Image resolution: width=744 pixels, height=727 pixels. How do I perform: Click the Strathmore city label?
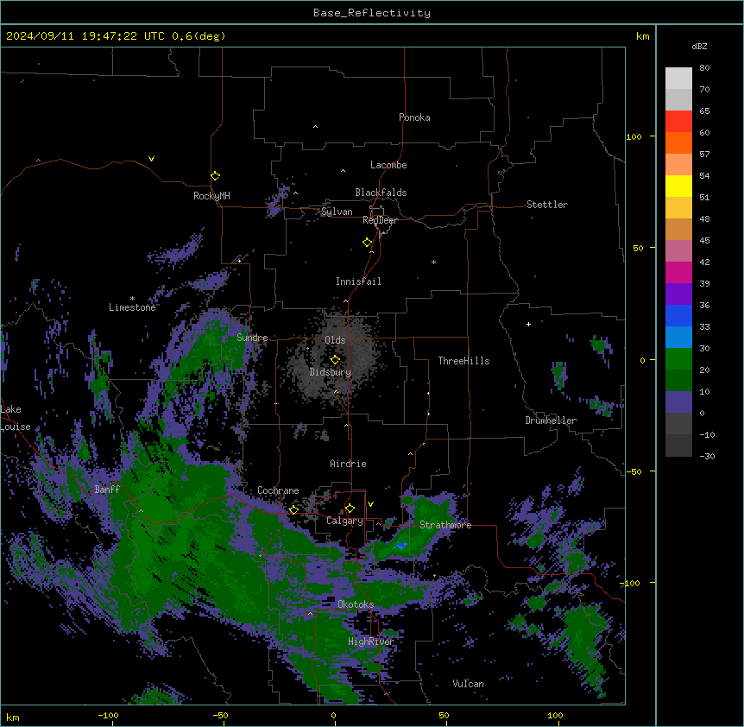coord(445,525)
